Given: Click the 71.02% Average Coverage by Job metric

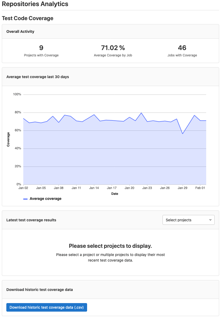Looking at the screenshot, I should (x=113, y=48).
